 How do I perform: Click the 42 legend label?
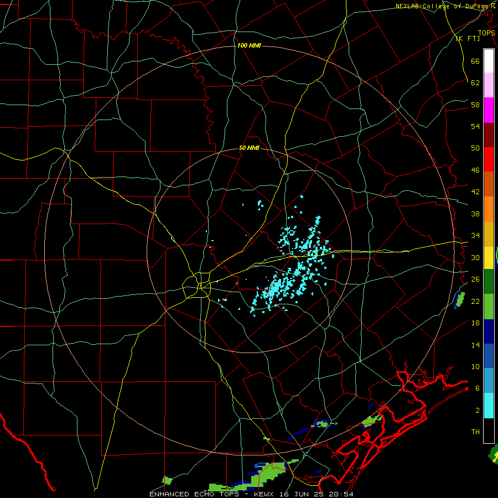pyautogui.click(x=475, y=192)
